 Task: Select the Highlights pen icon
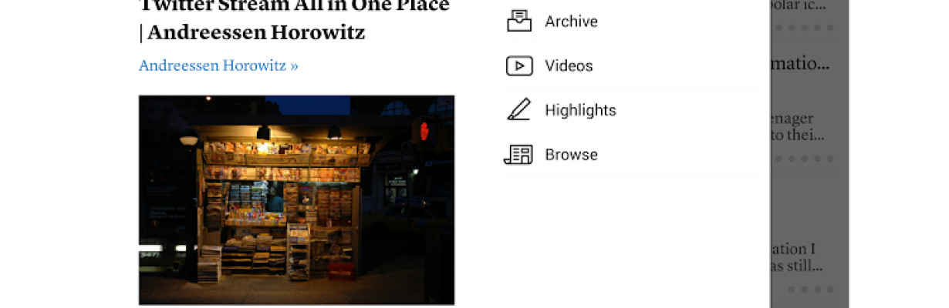click(x=519, y=110)
